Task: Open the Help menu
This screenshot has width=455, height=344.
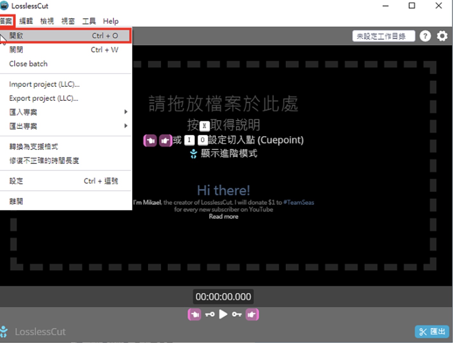Action: click(x=111, y=21)
